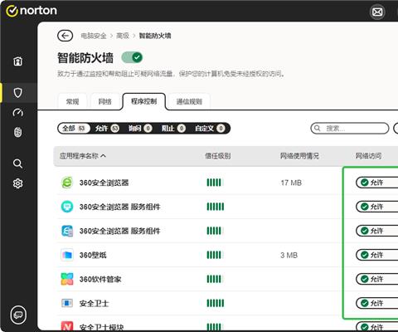398x332 pixels.
Task: Click the 网络使用情况 column header
Action: pos(299,156)
